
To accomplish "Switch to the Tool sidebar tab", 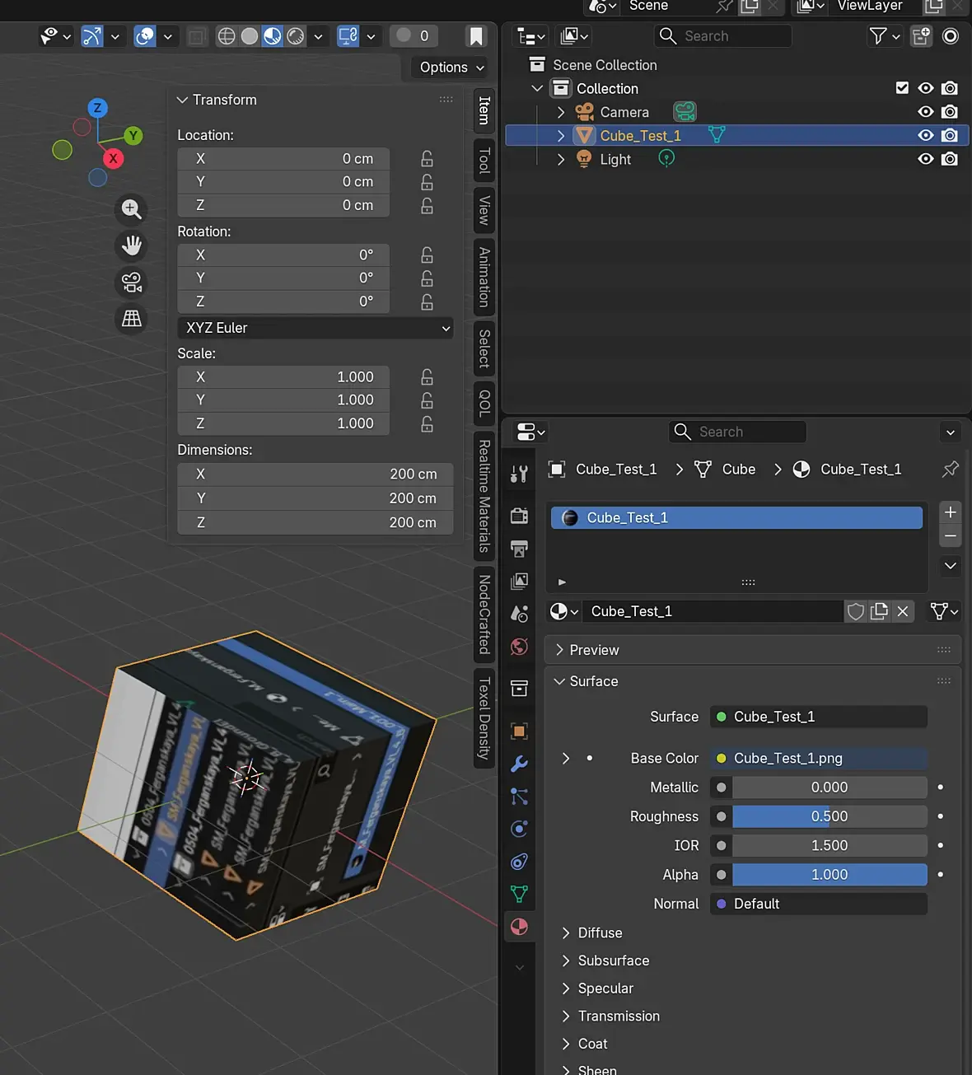I will (x=484, y=161).
